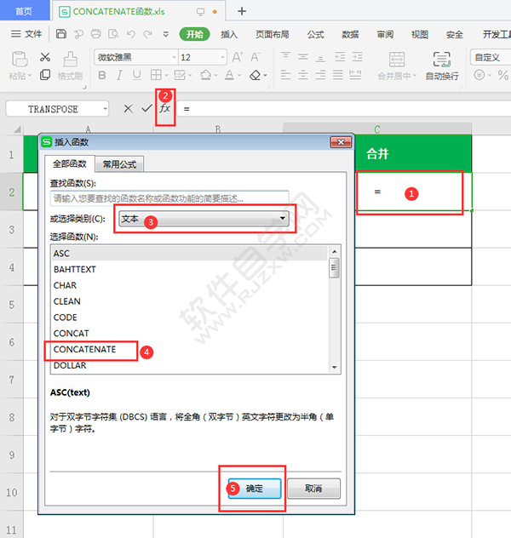Open the font name dropdown
The height and width of the screenshot is (538, 511).
[174, 57]
